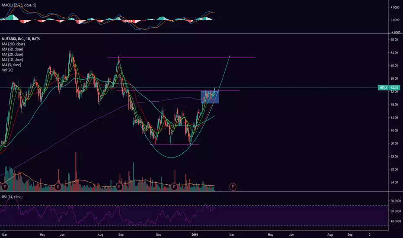The image size is (403, 238).
Task: Click the 32.00 price axis label
Action: [x=394, y=157]
